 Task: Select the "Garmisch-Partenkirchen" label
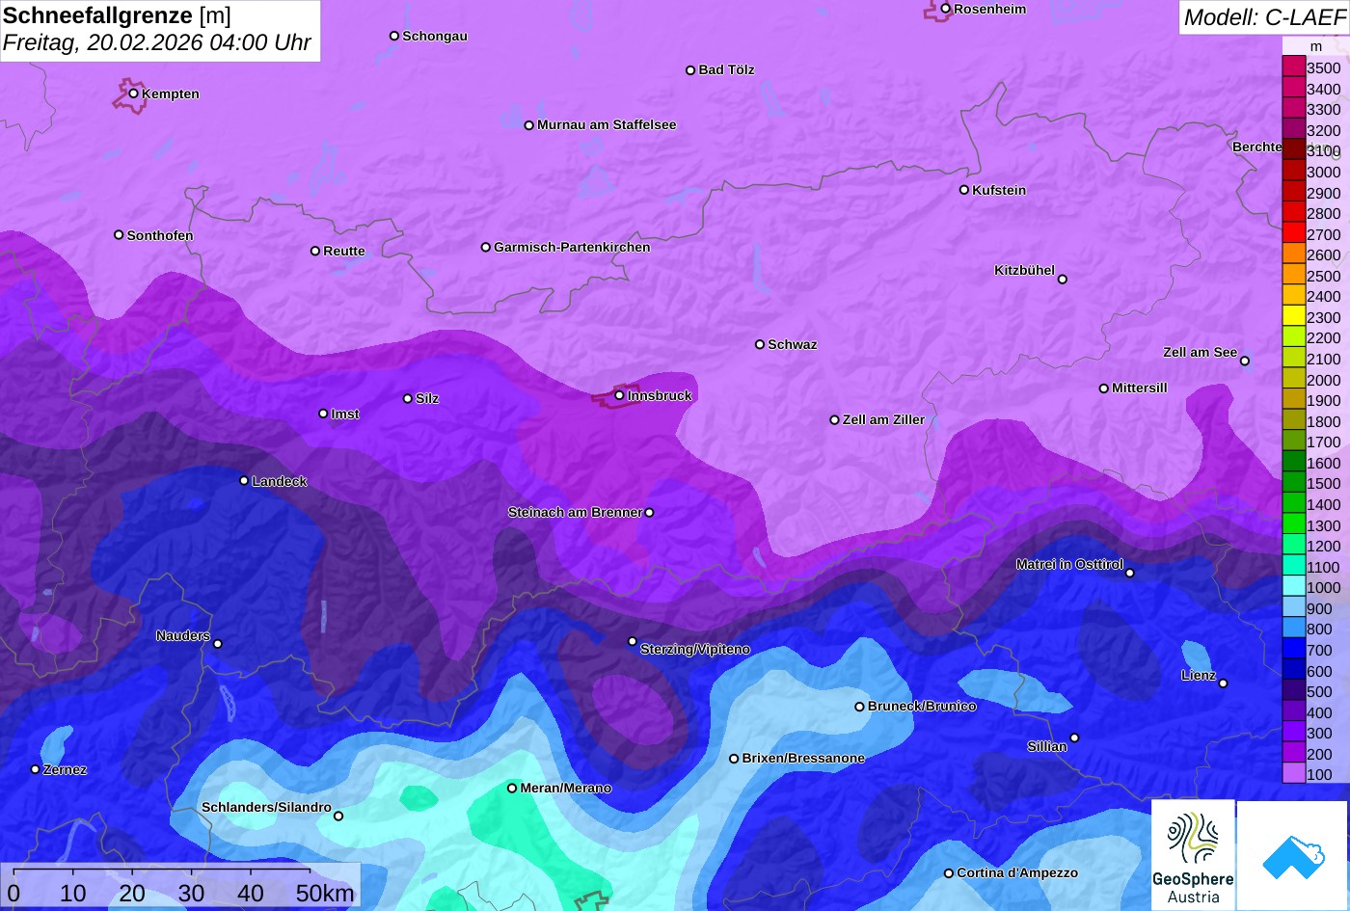point(572,247)
